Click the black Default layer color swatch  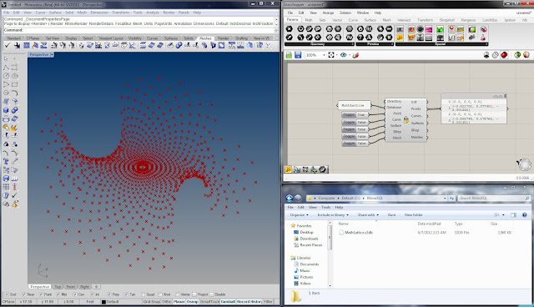(103, 301)
